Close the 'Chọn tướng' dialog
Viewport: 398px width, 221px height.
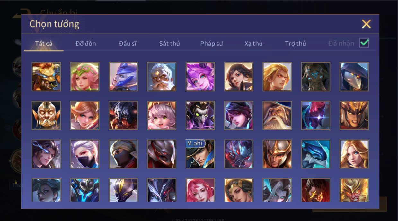point(366,24)
